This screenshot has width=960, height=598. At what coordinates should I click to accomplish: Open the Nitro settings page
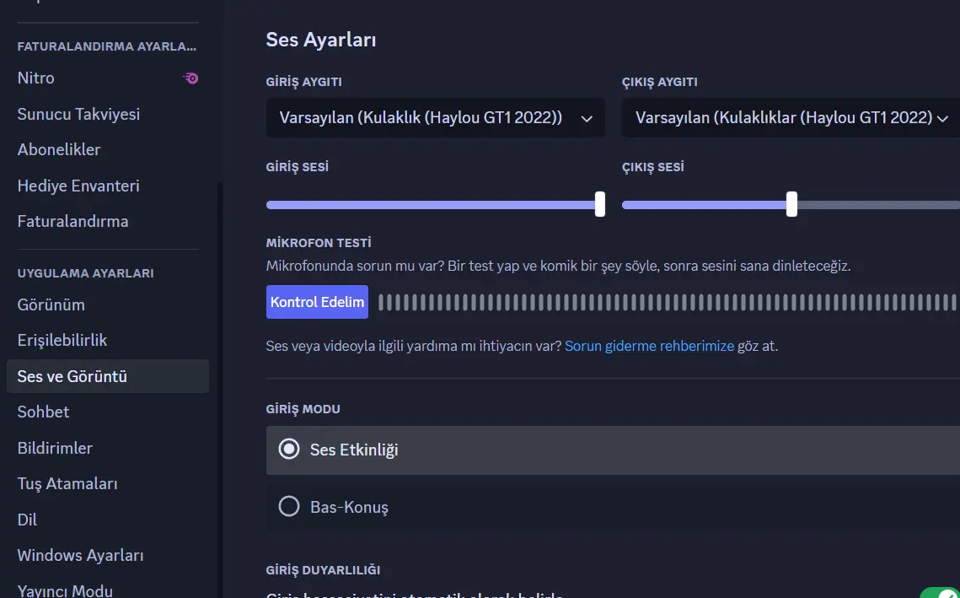108,78
